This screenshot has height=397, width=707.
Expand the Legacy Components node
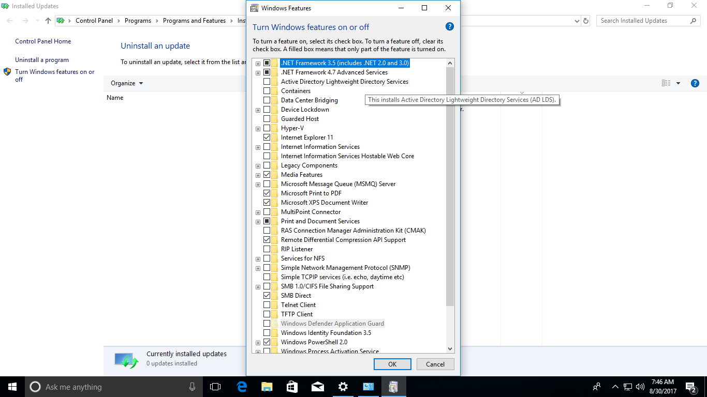[258, 166]
